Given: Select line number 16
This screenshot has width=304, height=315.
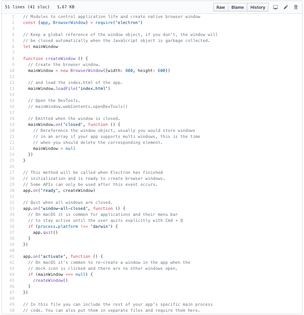Looking at the screenshot, I should click(12, 107).
